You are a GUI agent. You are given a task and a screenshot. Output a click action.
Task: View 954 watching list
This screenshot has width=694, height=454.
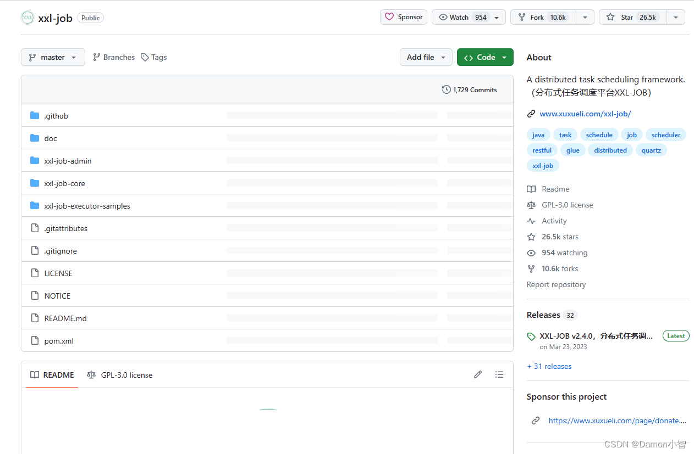pyautogui.click(x=557, y=253)
